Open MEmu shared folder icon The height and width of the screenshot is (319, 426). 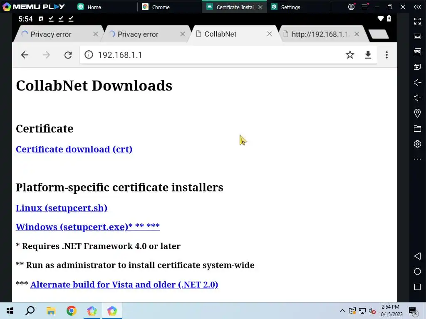tap(417, 128)
